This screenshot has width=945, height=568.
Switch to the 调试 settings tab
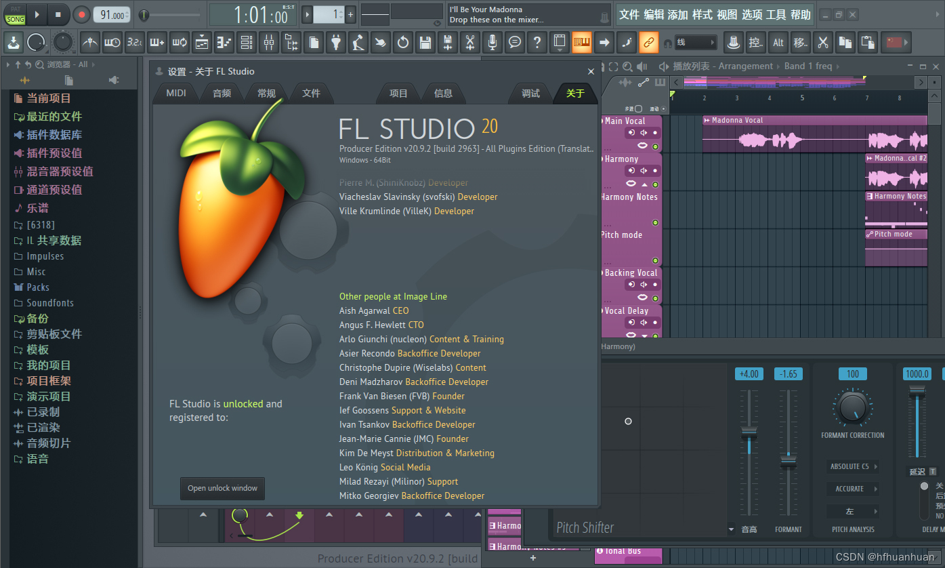pos(530,94)
